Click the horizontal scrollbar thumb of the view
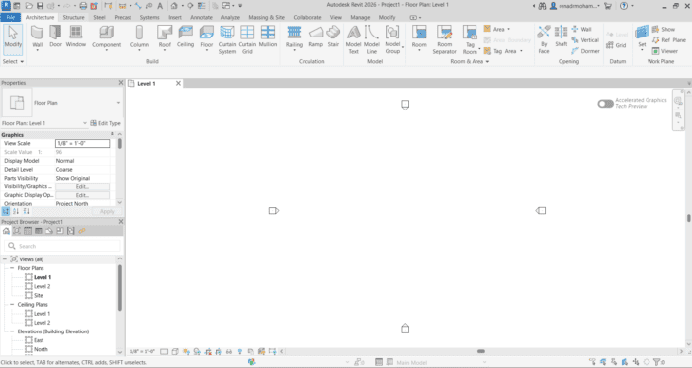 coord(481,351)
